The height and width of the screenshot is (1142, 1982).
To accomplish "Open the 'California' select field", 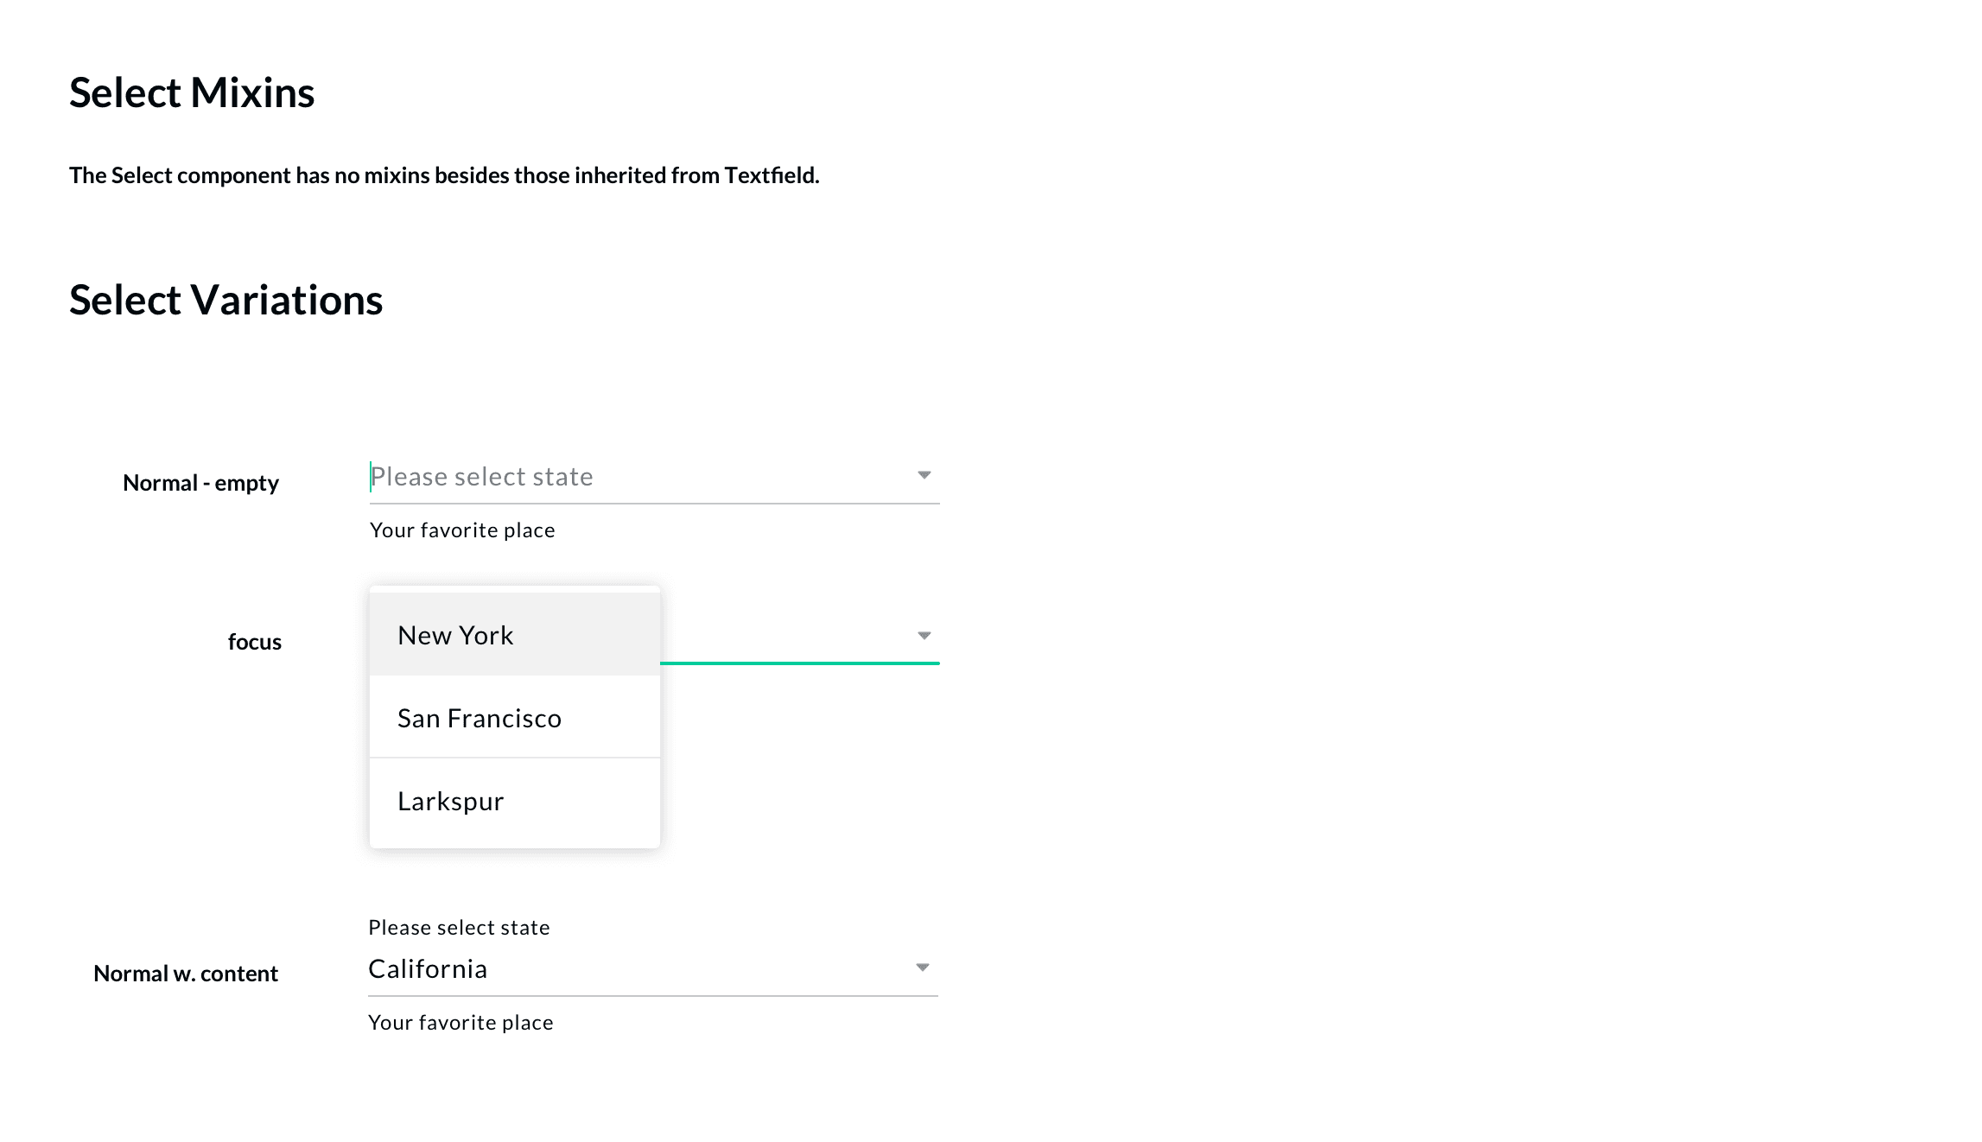I will click(x=605, y=968).
